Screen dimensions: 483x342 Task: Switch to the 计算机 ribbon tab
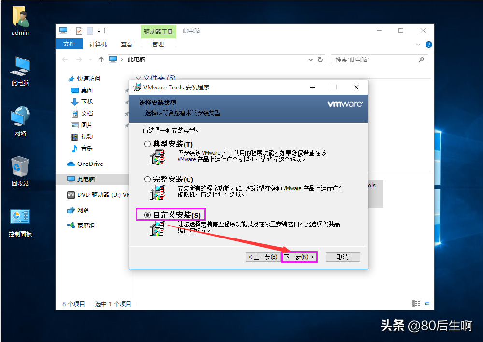coord(98,44)
